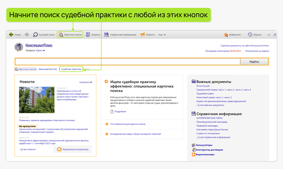Open Справочная информация toolbar icon

point(106,34)
